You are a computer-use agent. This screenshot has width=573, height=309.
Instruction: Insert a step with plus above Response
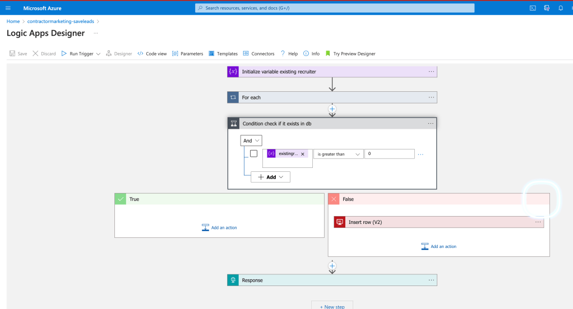click(332, 266)
